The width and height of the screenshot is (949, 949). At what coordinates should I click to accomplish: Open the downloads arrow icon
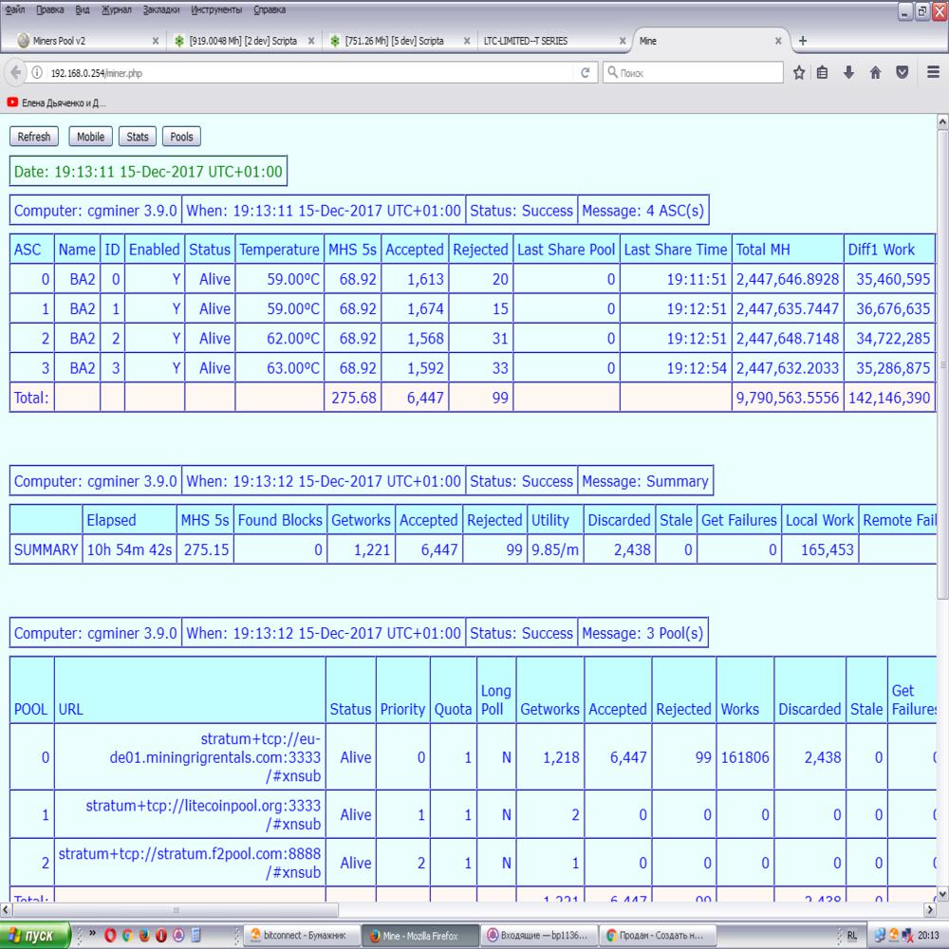[x=848, y=72]
